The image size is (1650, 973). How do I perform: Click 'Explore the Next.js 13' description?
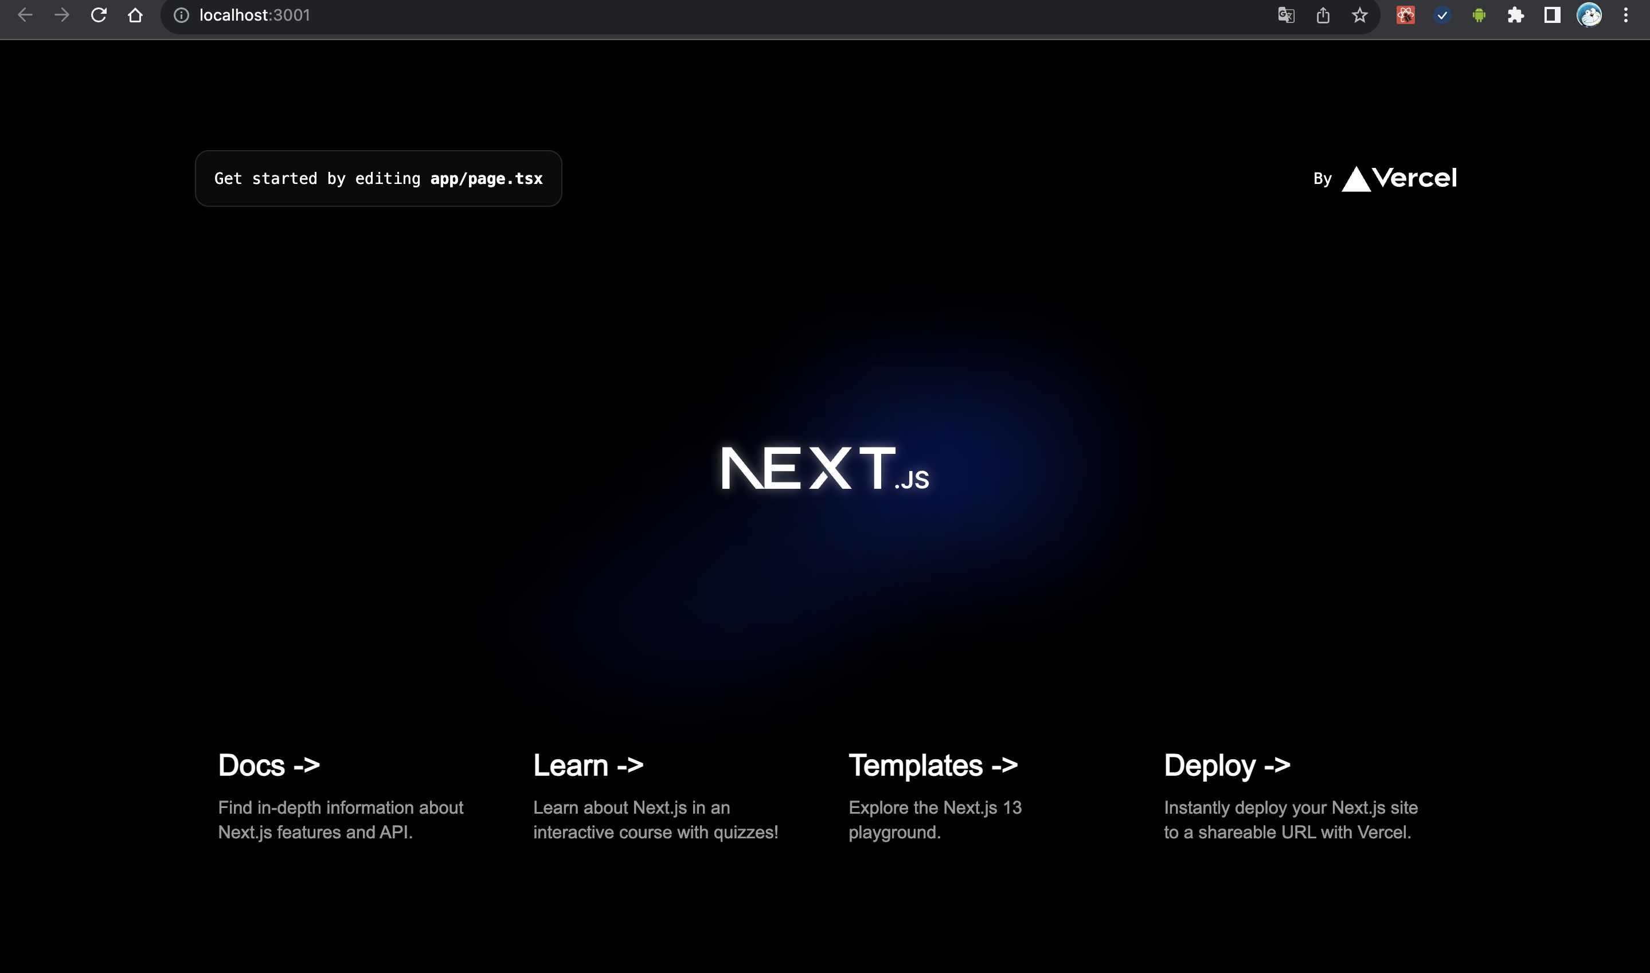coord(935,808)
